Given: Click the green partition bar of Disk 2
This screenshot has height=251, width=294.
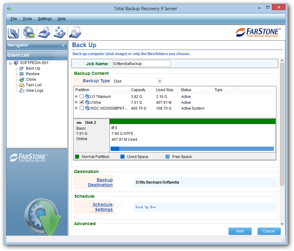Looking at the screenshot, I should [192, 122].
